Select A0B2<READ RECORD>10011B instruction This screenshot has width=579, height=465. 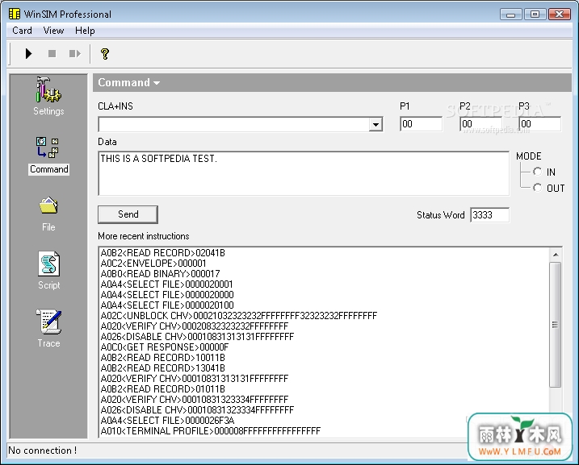[x=163, y=357]
